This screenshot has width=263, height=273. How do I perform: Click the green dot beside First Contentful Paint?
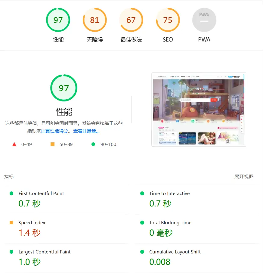(x=11, y=194)
